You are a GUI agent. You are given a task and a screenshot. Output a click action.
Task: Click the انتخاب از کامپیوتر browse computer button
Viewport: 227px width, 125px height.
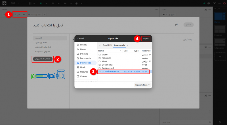click(43, 59)
